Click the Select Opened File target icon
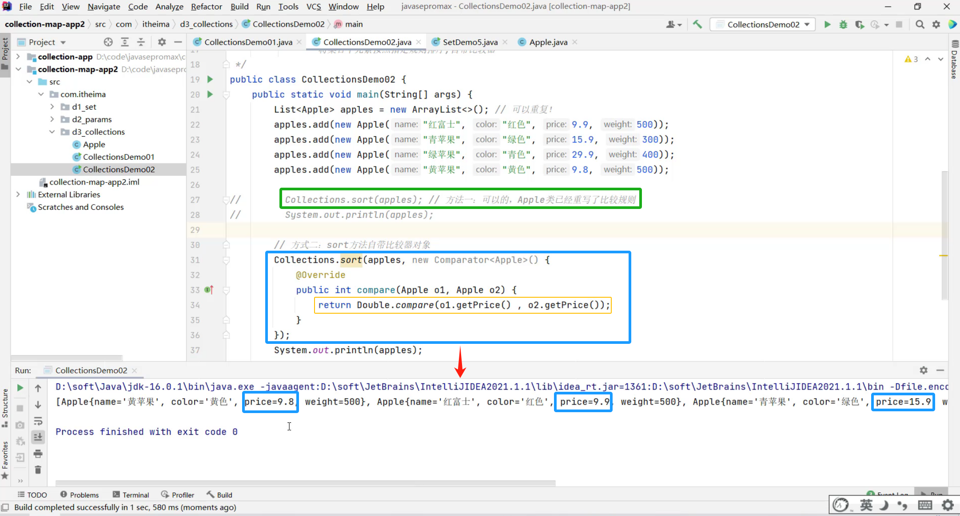960x516 pixels. pyautogui.click(x=108, y=42)
